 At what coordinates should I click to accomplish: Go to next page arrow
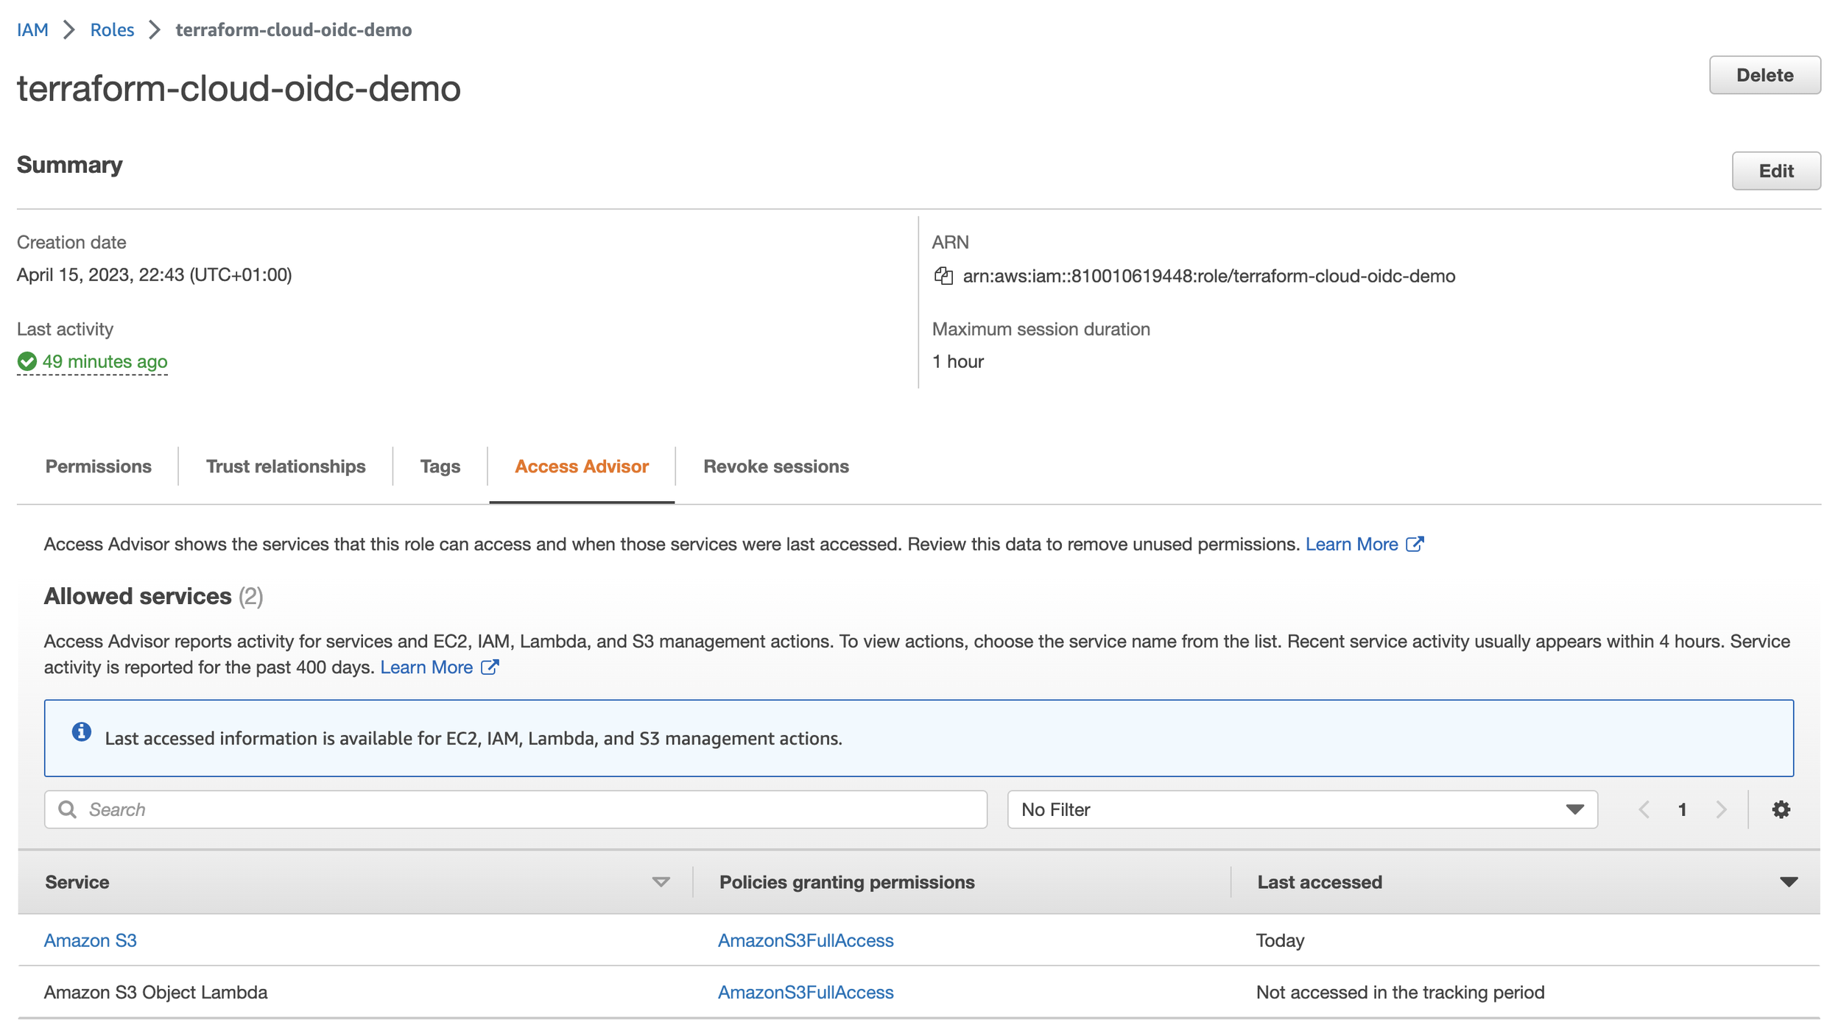click(1721, 809)
